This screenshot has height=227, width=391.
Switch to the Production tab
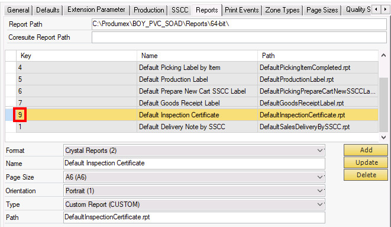149,10
